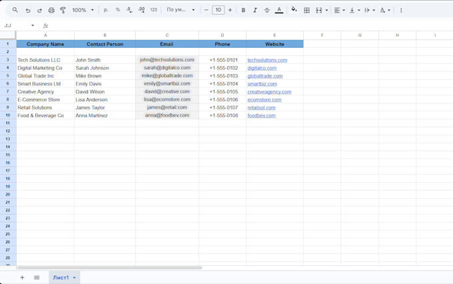Image resolution: width=453 pixels, height=284 pixels.
Task: Open the smartbiz.com link
Action: click(x=262, y=84)
